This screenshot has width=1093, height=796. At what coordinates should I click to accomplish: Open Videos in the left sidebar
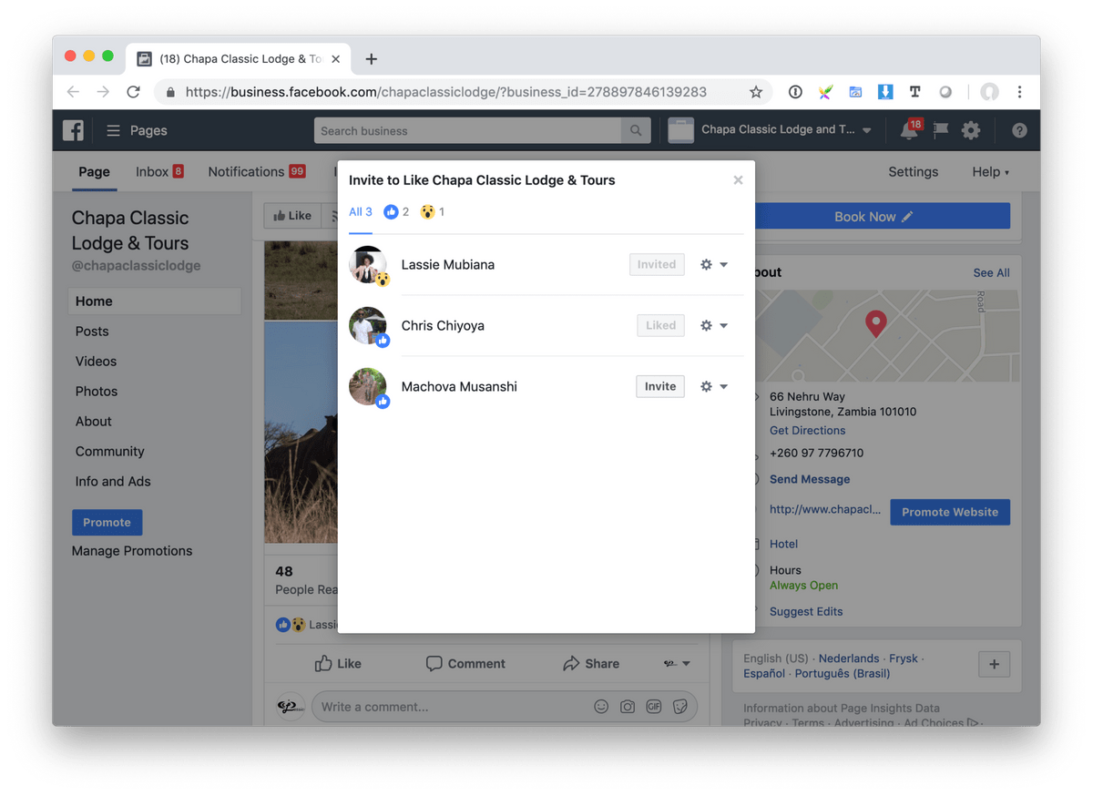pos(96,362)
